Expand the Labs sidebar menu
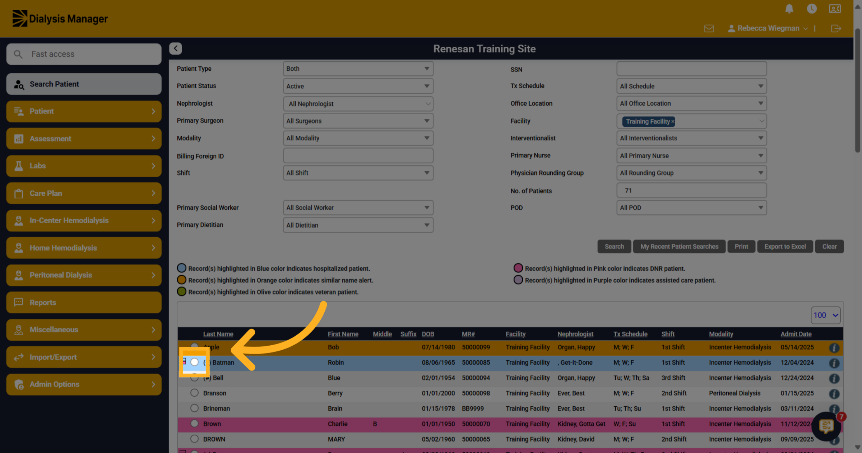 [x=84, y=166]
